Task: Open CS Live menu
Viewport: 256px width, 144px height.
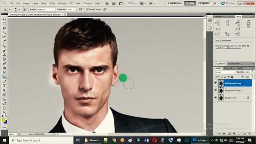Action: pos(228,3)
